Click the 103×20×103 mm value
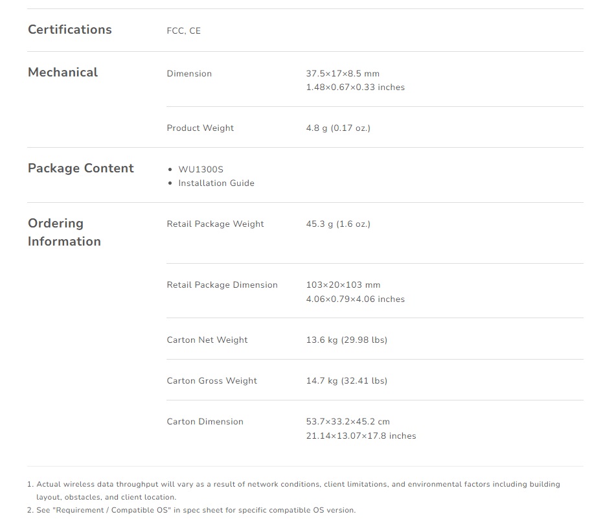614x521 pixels. pos(343,285)
